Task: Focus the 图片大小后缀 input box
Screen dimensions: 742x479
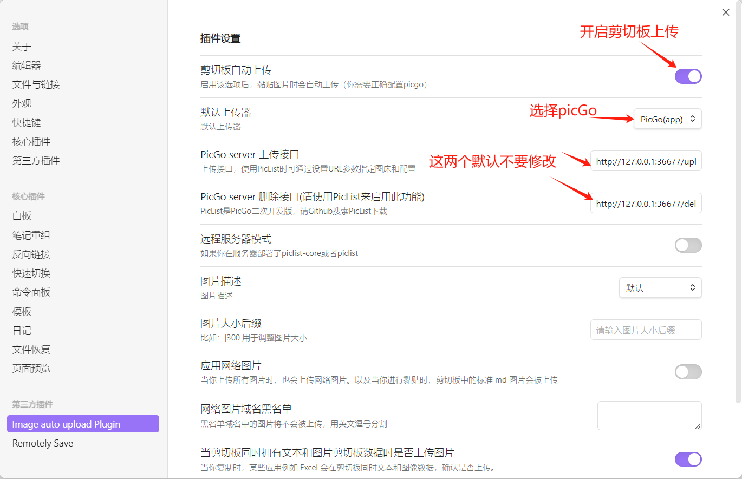Action: 646,330
